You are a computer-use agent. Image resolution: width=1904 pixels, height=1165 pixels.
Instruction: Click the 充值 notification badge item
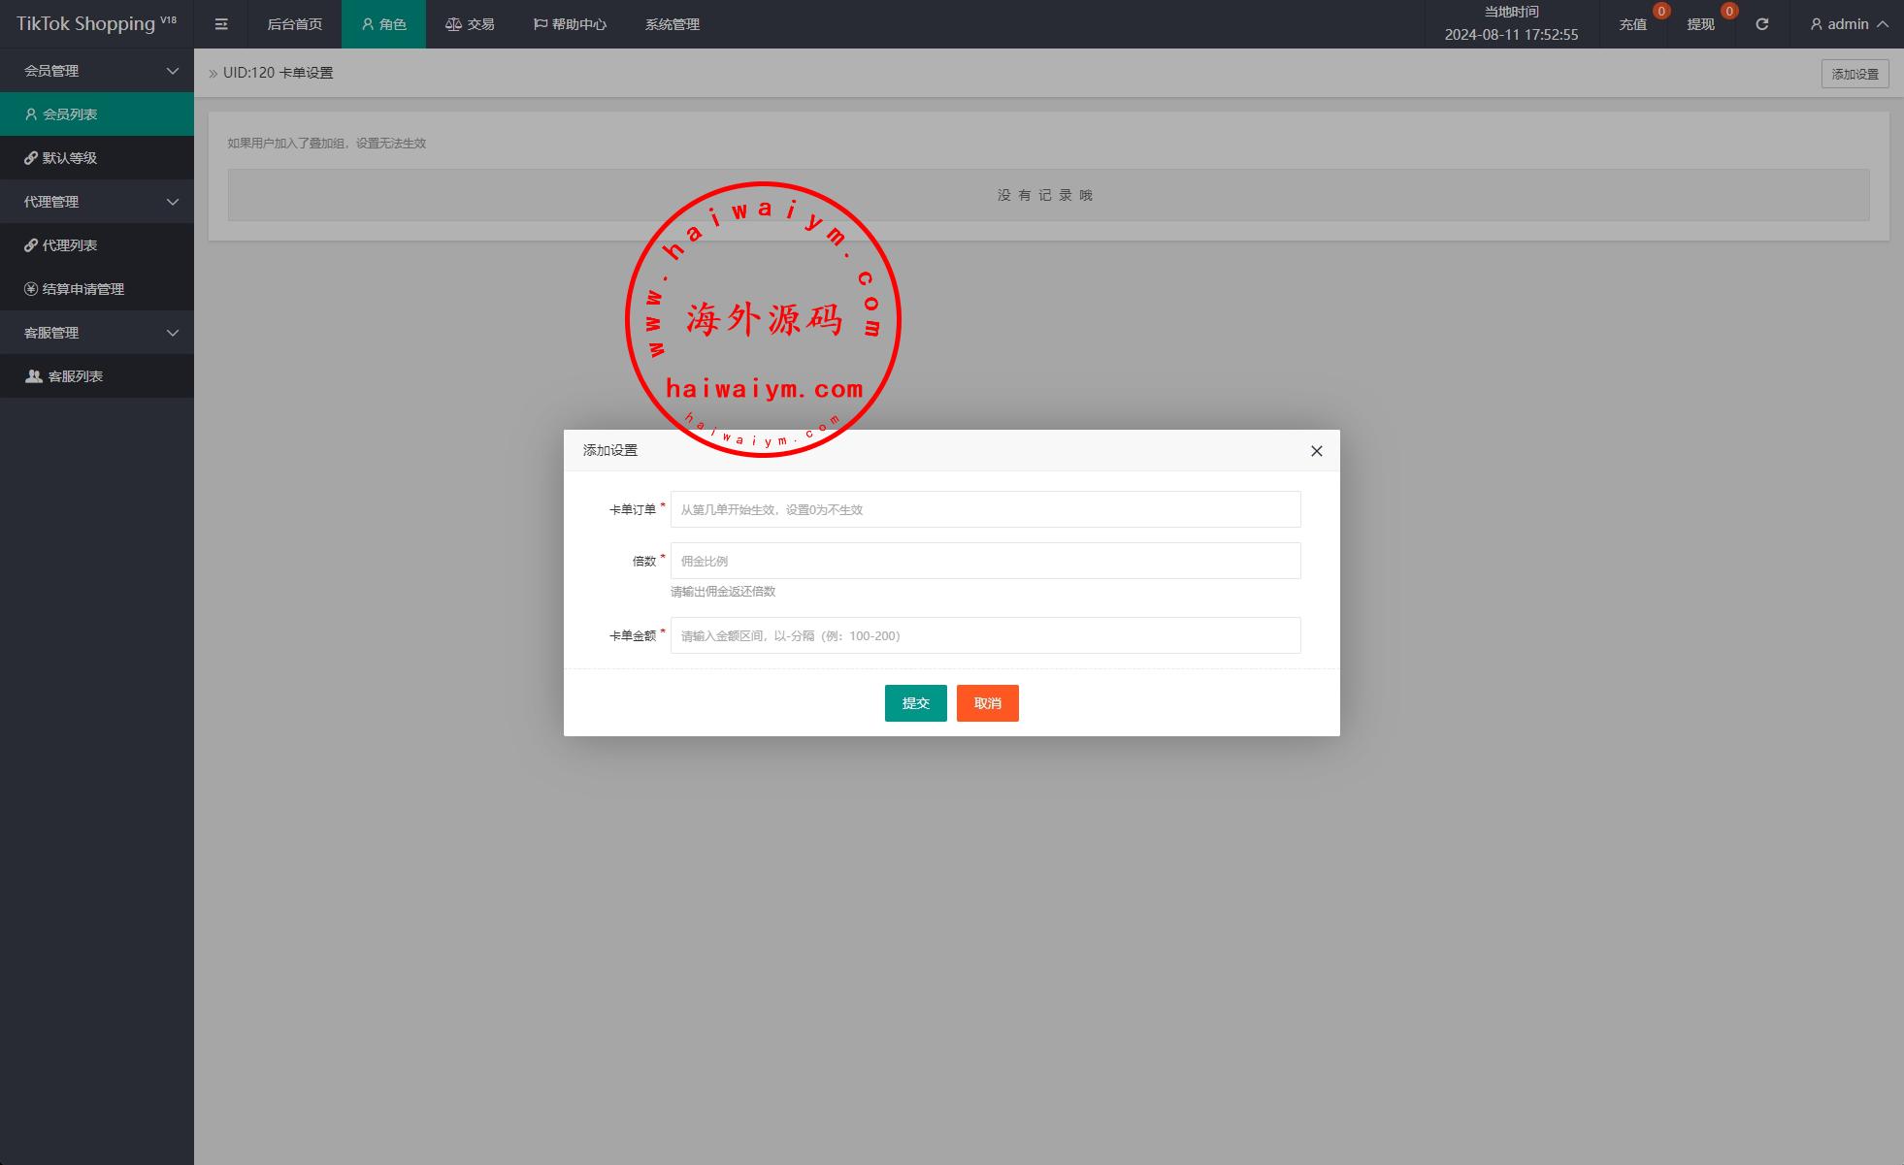(x=1633, y=24)
